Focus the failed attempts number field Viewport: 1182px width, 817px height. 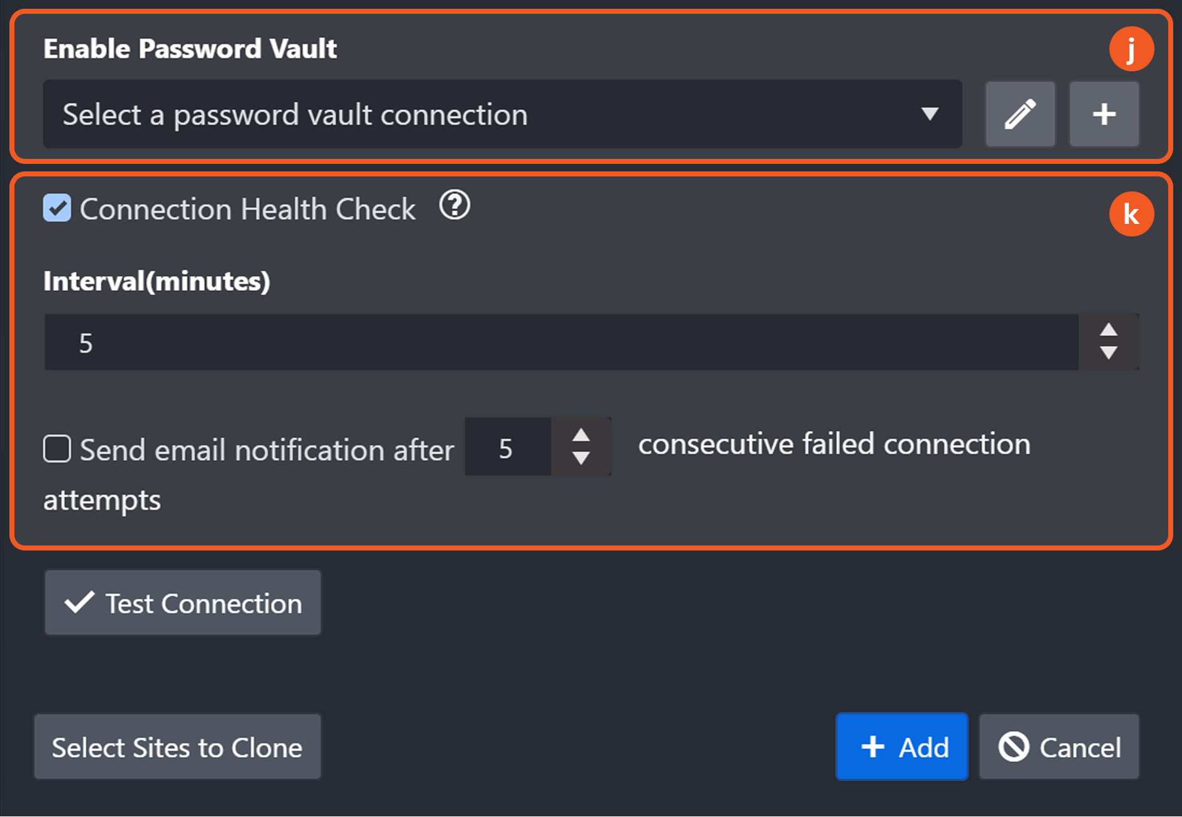[508, 447]
